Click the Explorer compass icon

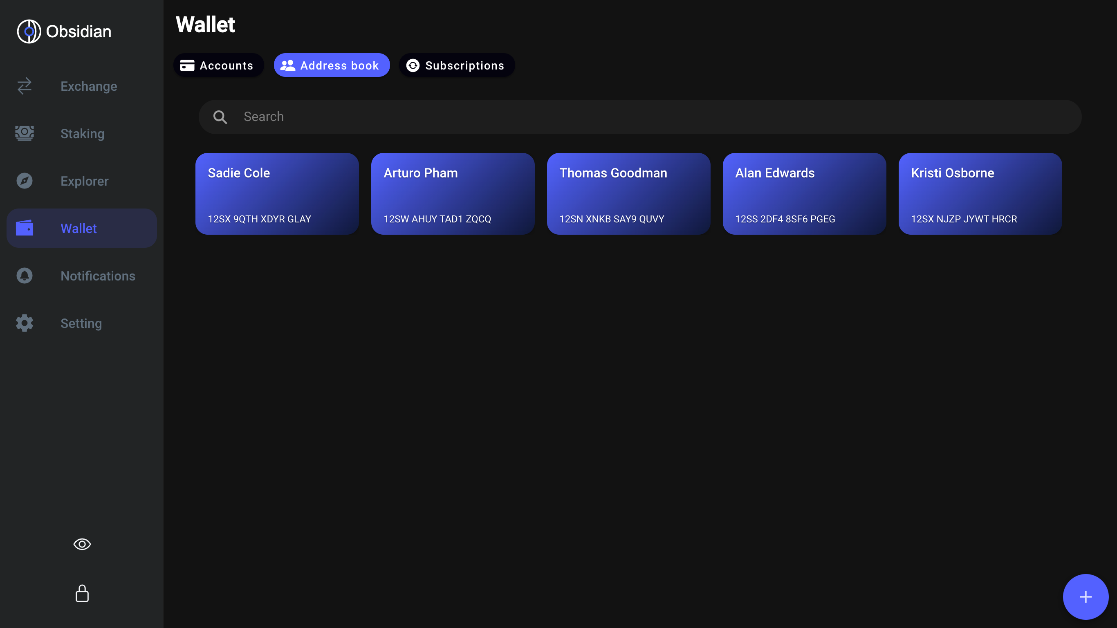[x=25, y=181]
